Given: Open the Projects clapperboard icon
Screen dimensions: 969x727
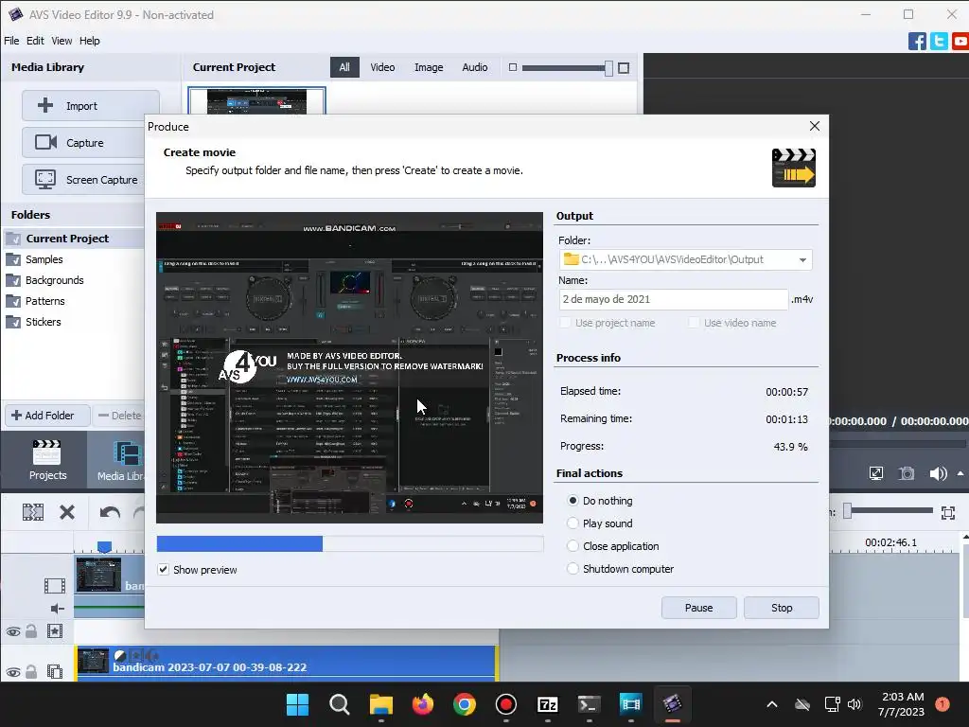Looking at the screenshot, I should pyautogui.click(x=47, y=459).
